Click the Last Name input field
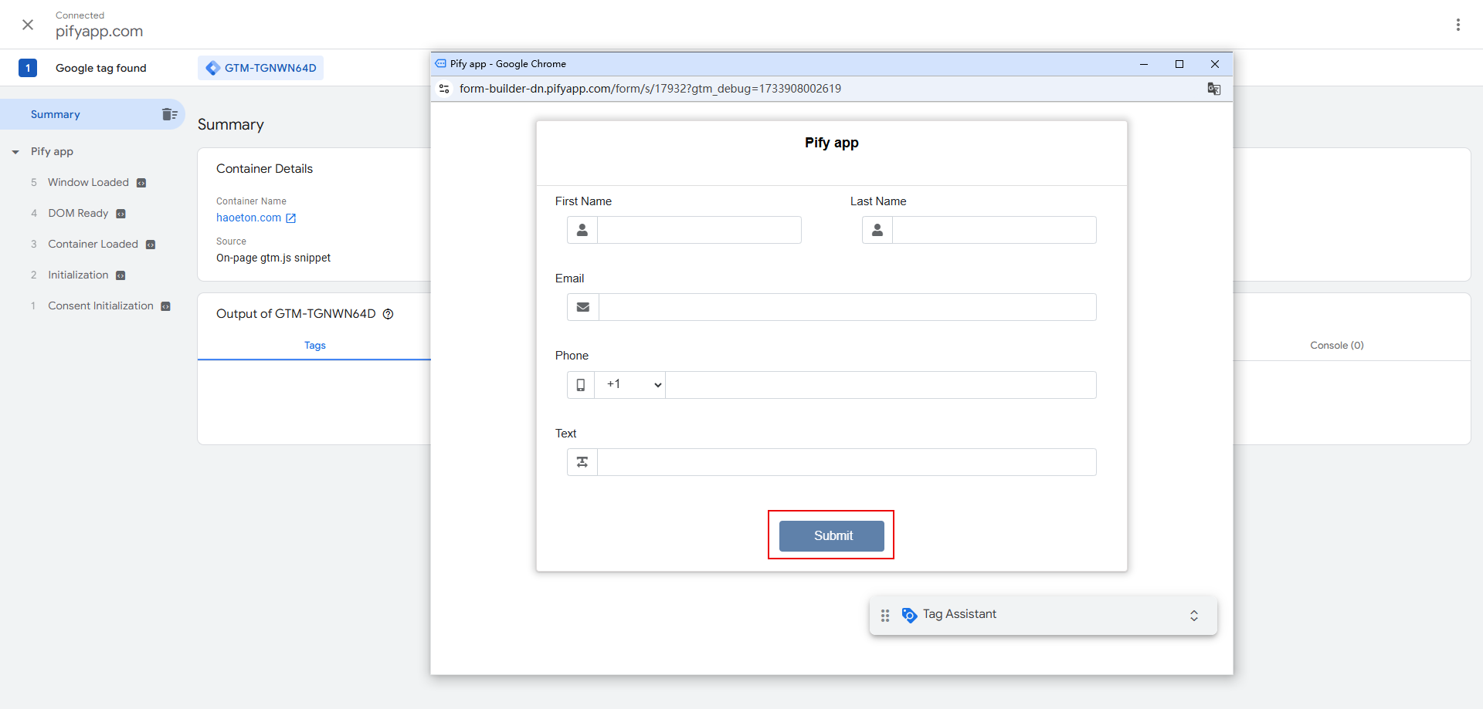This screenshot has height=709, width=1483. pyautogui.click(x=994, y=230)
